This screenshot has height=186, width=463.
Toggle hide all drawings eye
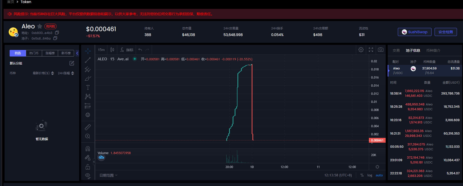88,176
